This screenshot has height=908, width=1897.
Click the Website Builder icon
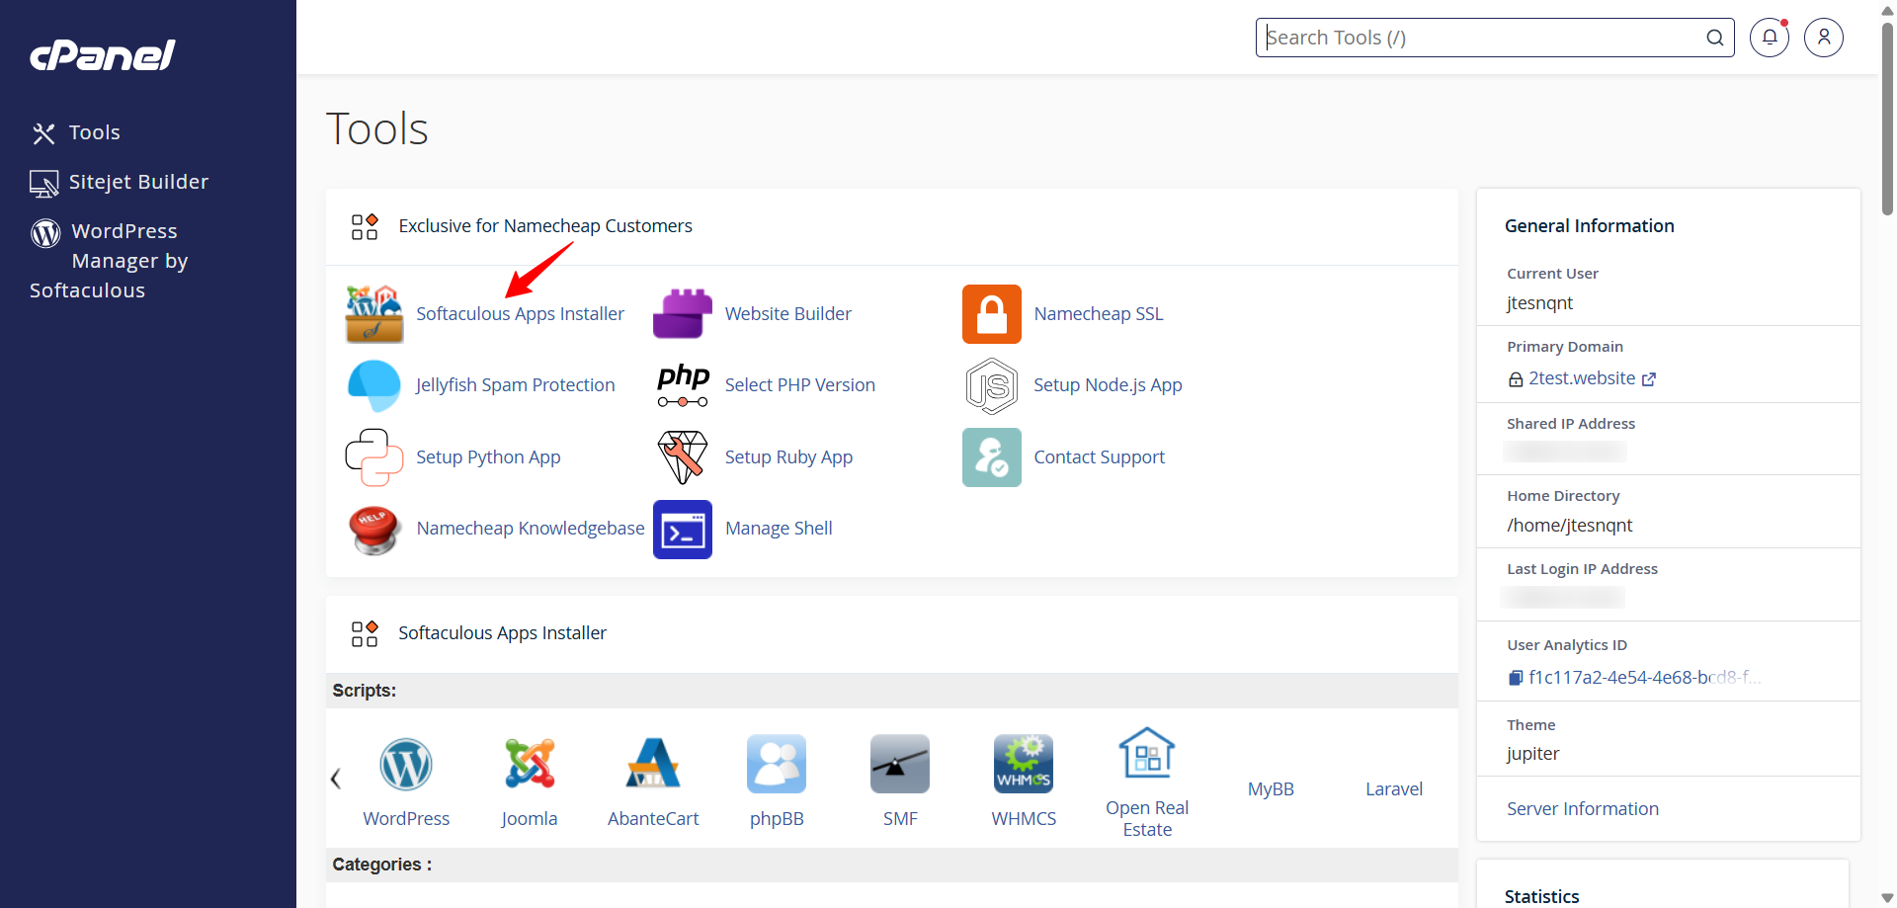[x=683, y=314]
